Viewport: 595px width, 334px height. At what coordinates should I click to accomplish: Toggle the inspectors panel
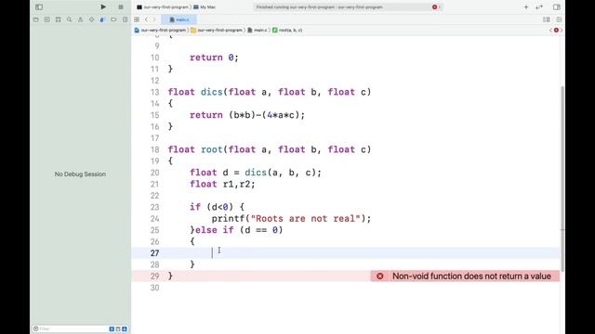pyautogui.click(x=557, y=6)
